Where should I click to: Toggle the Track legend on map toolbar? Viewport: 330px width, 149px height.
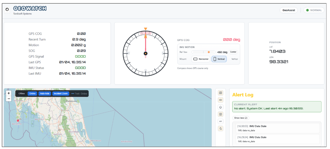[x=75, y=94]
